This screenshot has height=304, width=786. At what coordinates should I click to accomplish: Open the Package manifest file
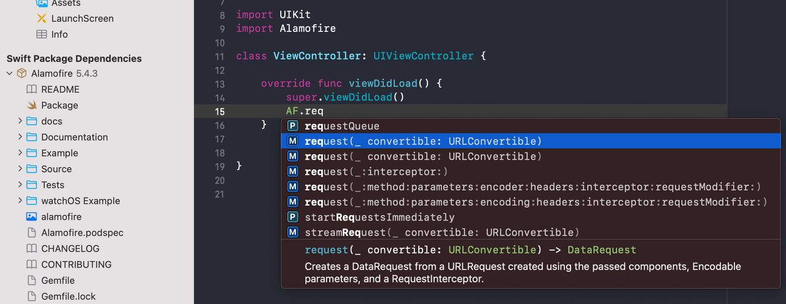(60, 106)
